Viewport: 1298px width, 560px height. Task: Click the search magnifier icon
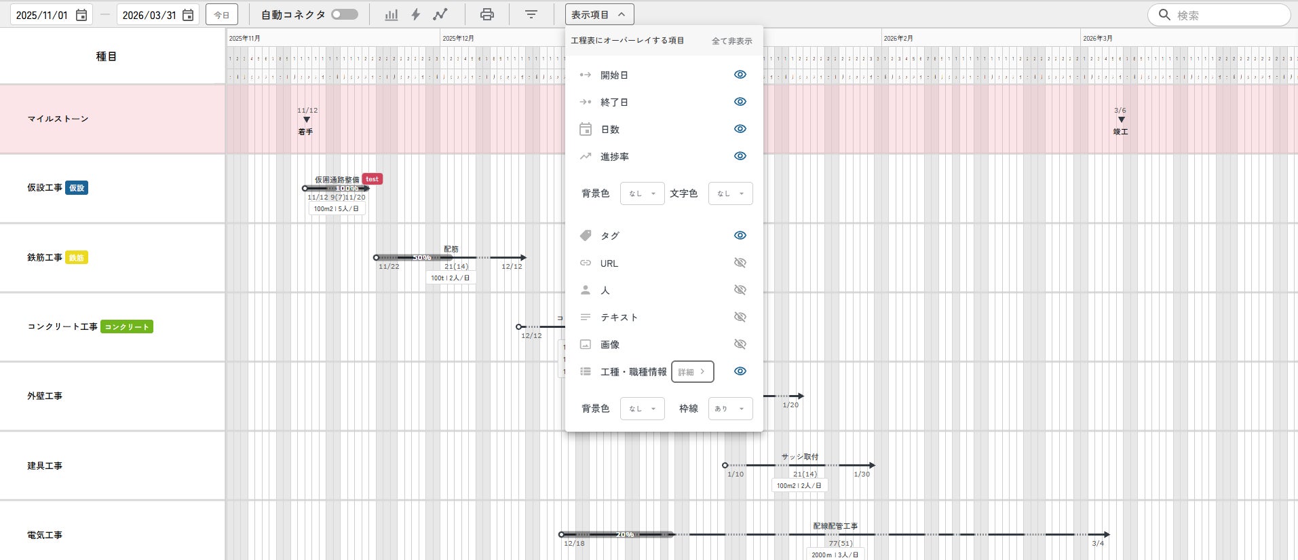point(1165,15)
